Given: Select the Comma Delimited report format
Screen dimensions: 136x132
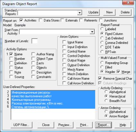Looking at the screenshot, I should tap(102, 42).
